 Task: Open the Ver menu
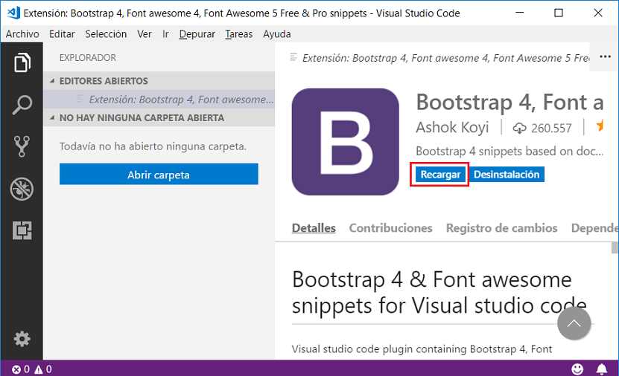(x=145, y=34)
